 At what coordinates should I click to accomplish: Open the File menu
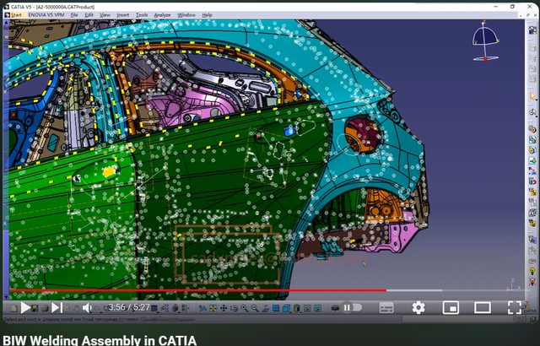tap(75, 15)
